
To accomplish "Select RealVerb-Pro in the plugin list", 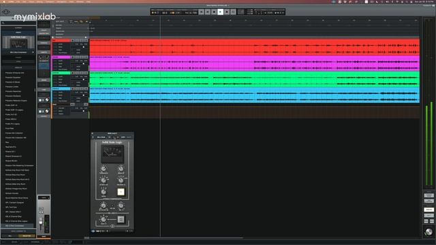I will [11, 147].
